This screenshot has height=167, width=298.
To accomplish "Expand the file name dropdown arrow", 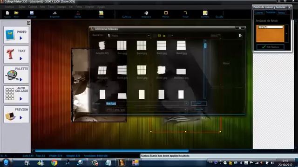I will coord(186,103).
